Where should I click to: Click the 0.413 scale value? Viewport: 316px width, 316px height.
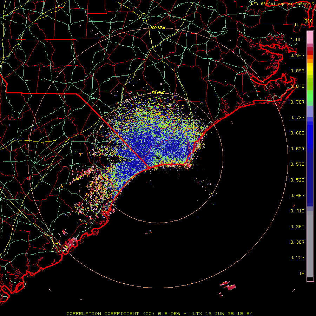point(297,211)
